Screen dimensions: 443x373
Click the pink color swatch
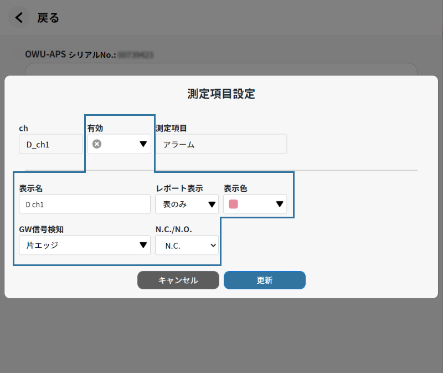point(233,204)
